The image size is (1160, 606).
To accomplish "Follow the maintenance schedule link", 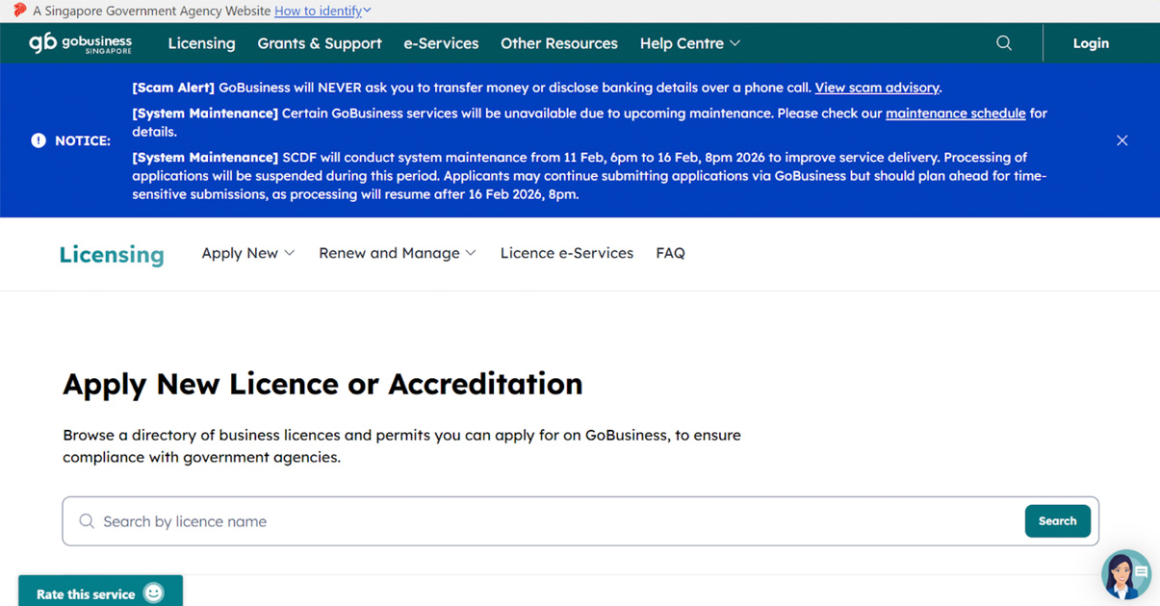I will (955, 113).
